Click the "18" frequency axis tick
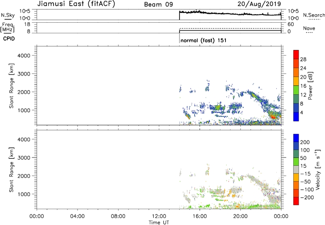 point(27,24)
